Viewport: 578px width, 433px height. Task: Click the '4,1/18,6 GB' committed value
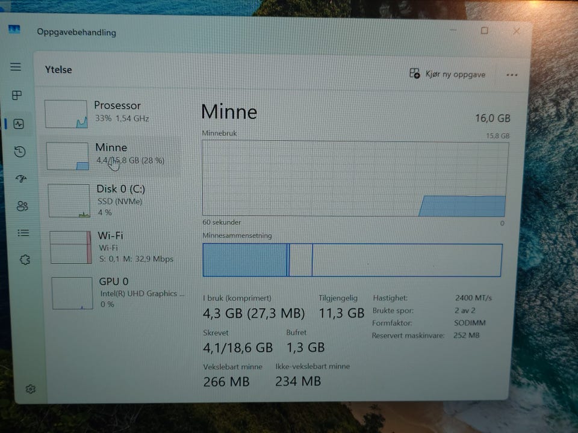coord(238,348)
